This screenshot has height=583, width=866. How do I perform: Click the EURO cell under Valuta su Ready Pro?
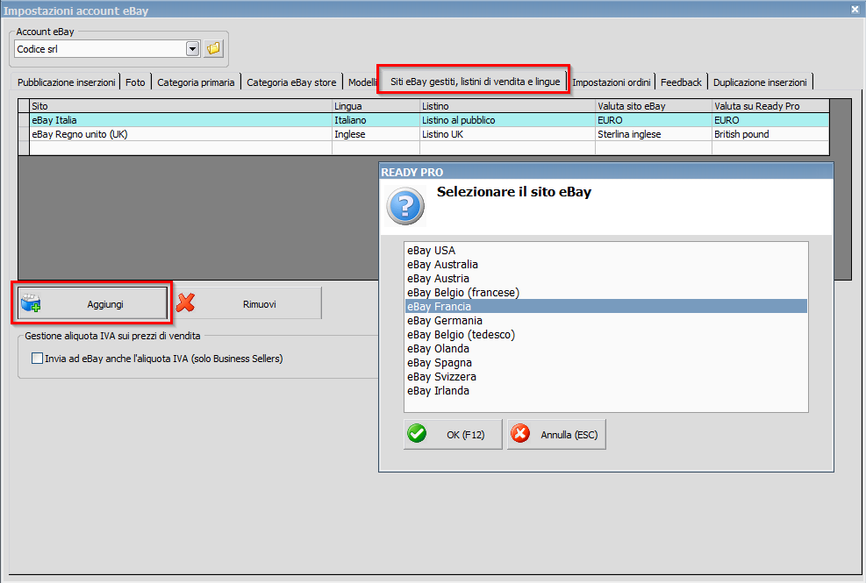[x=770, y=120]
